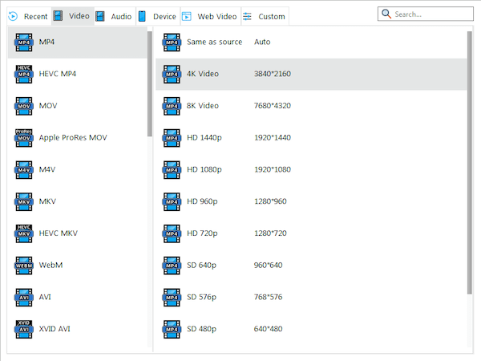Click in the Search input field
481x361 pixels.
pos(429,14)
